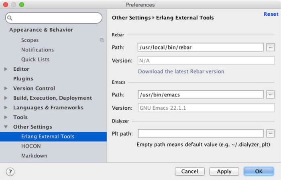Expand the Version Control section
Image resolution: width=281 pixels, height=180 pixels.
click(x=6, y=88)
